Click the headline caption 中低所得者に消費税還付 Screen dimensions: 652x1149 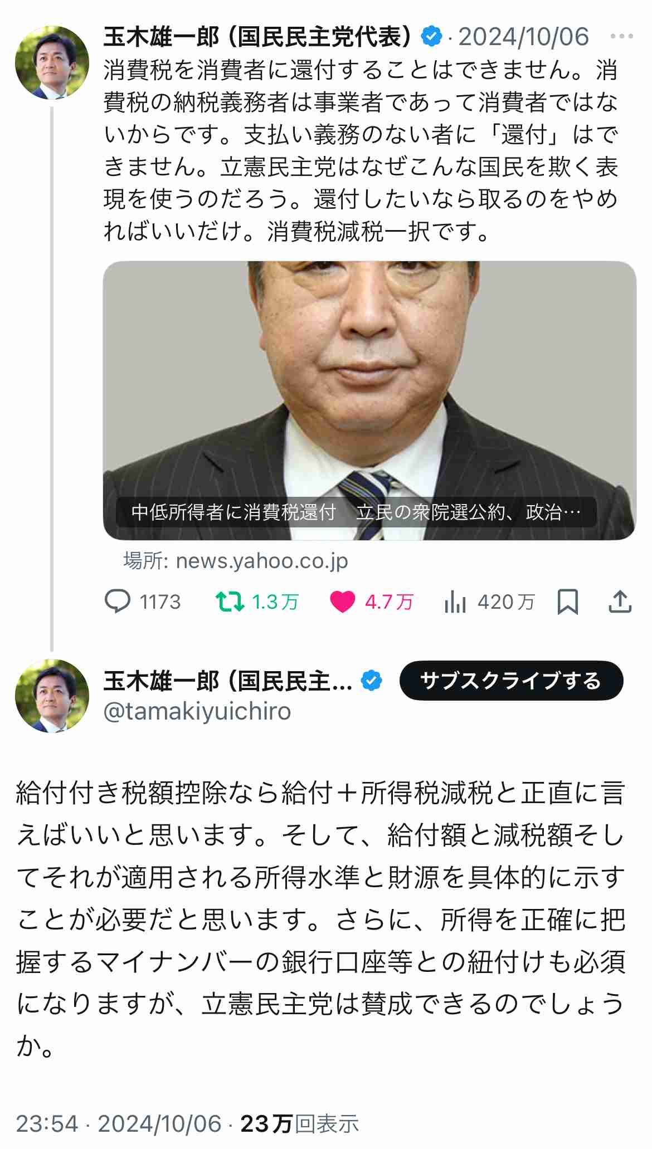coord(233,512)
